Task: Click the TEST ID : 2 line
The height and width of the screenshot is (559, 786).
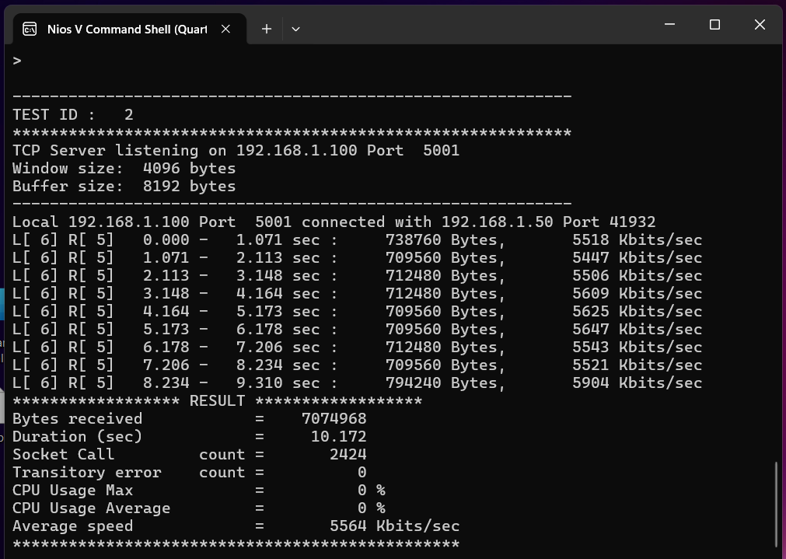Action: tap(73, 114)
